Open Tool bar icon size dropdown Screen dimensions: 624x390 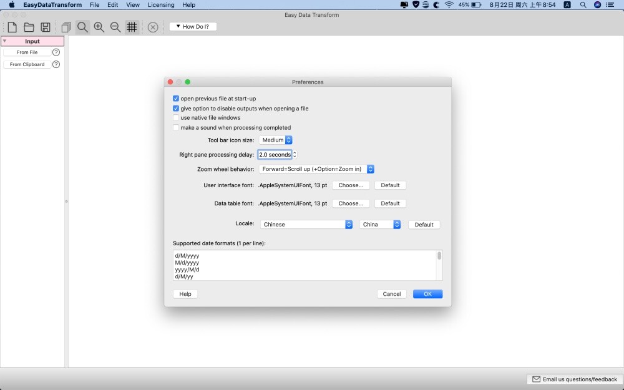pos(275,140)
